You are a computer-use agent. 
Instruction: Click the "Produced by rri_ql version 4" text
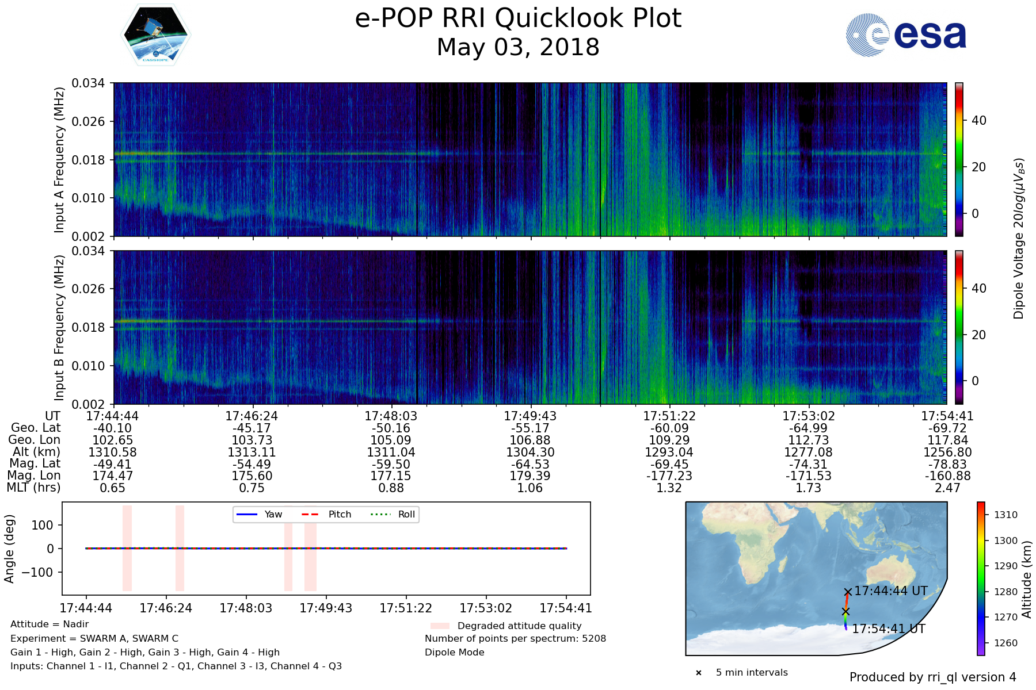click(x=932, y=677)
